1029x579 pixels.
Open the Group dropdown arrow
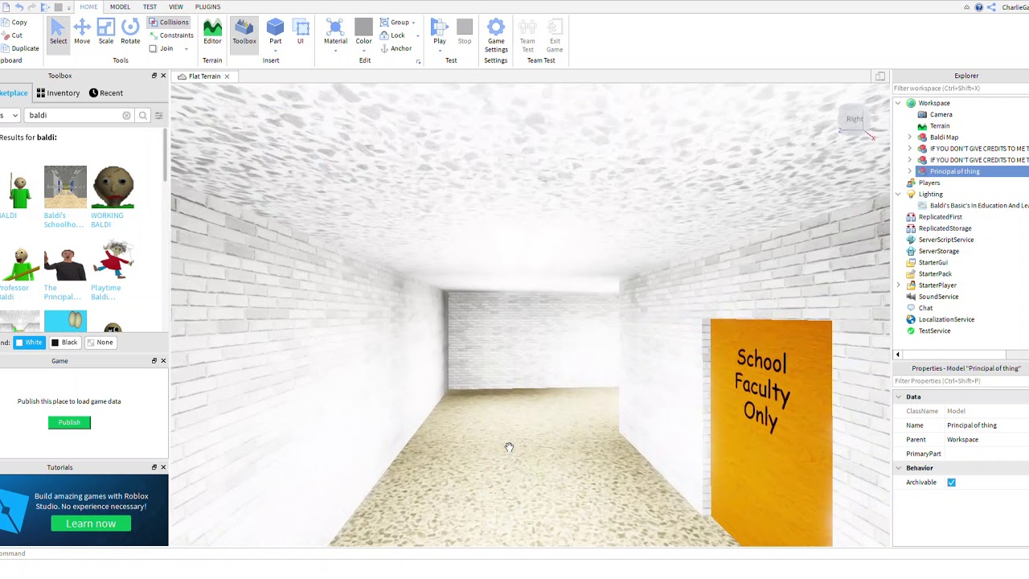413,23
